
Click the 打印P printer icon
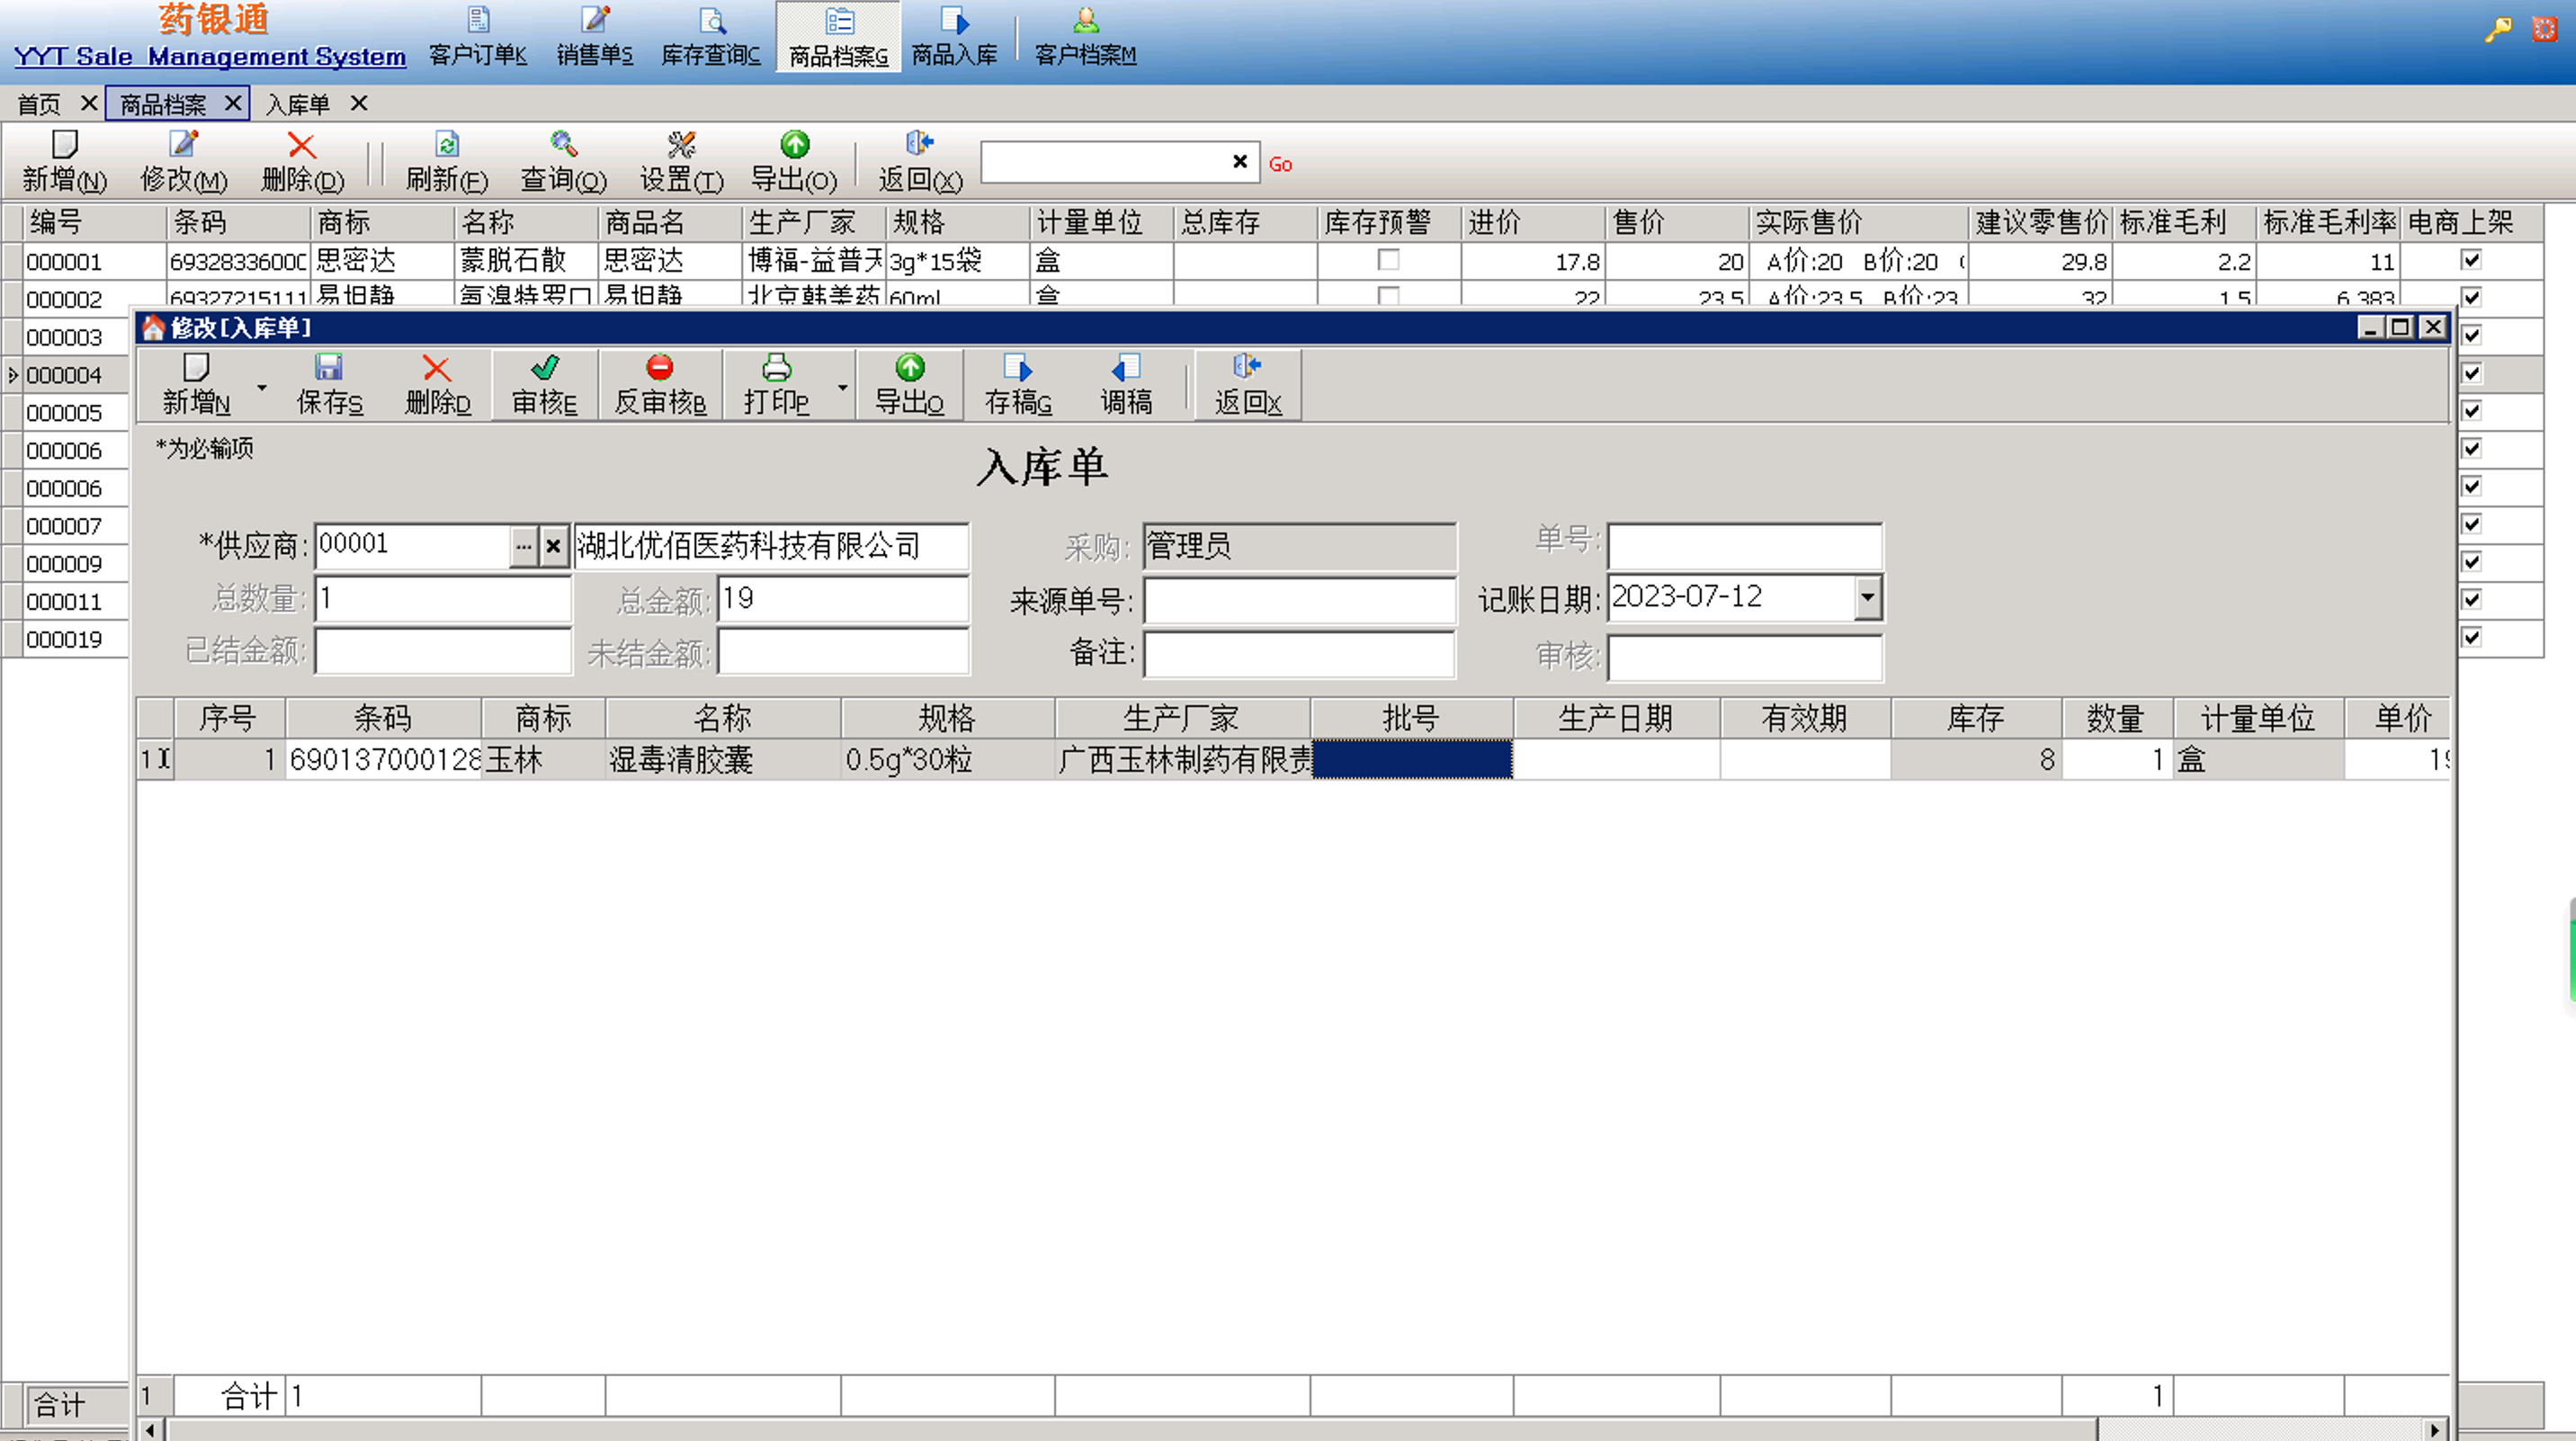pos(776,369)
